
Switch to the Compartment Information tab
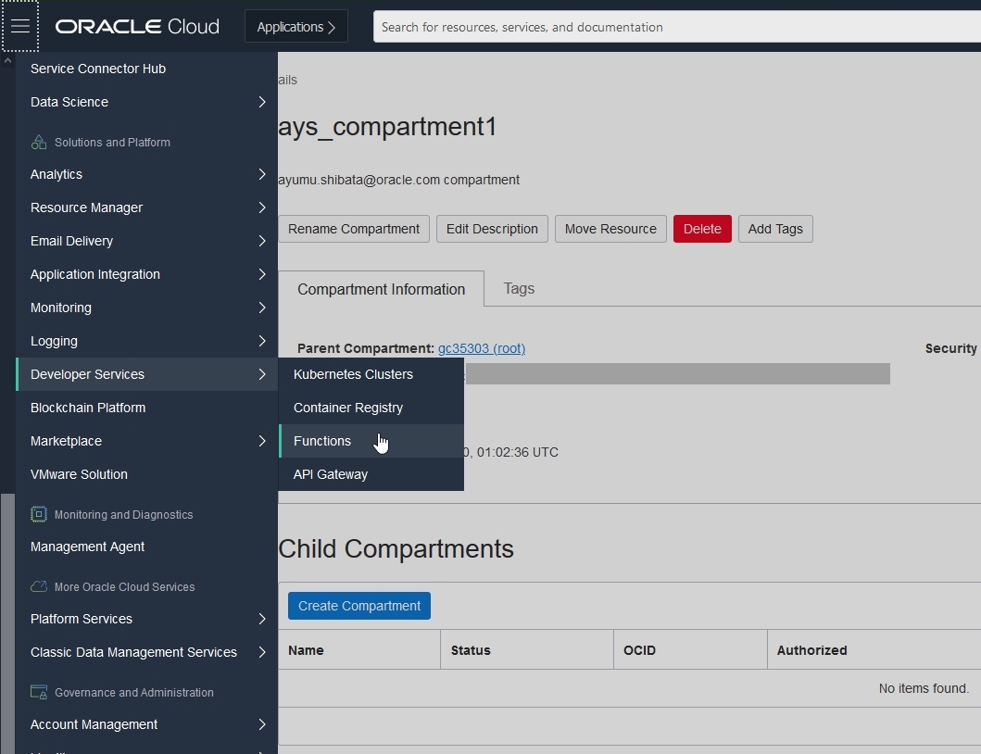click(x=381, y=289)
